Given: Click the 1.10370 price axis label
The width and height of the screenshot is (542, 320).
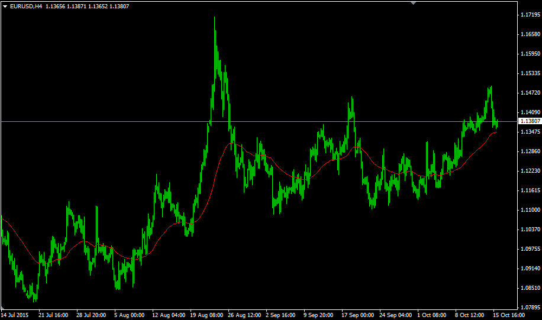Looking at the screenshot, I should [x=530, y=229].
